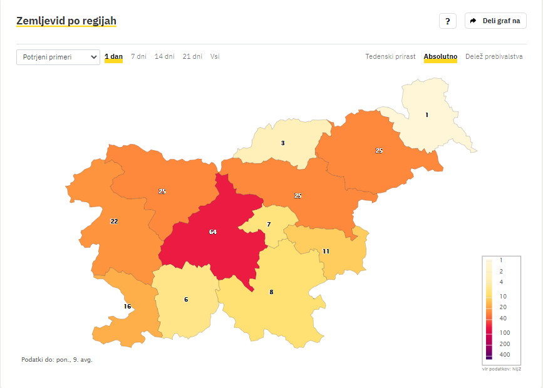The width and height of the screenshot is (543, 388).
Task: Open the Potrjeni primeri dropdown
Action: point(58,57)
